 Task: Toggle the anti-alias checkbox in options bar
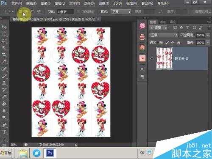point(78,12)
